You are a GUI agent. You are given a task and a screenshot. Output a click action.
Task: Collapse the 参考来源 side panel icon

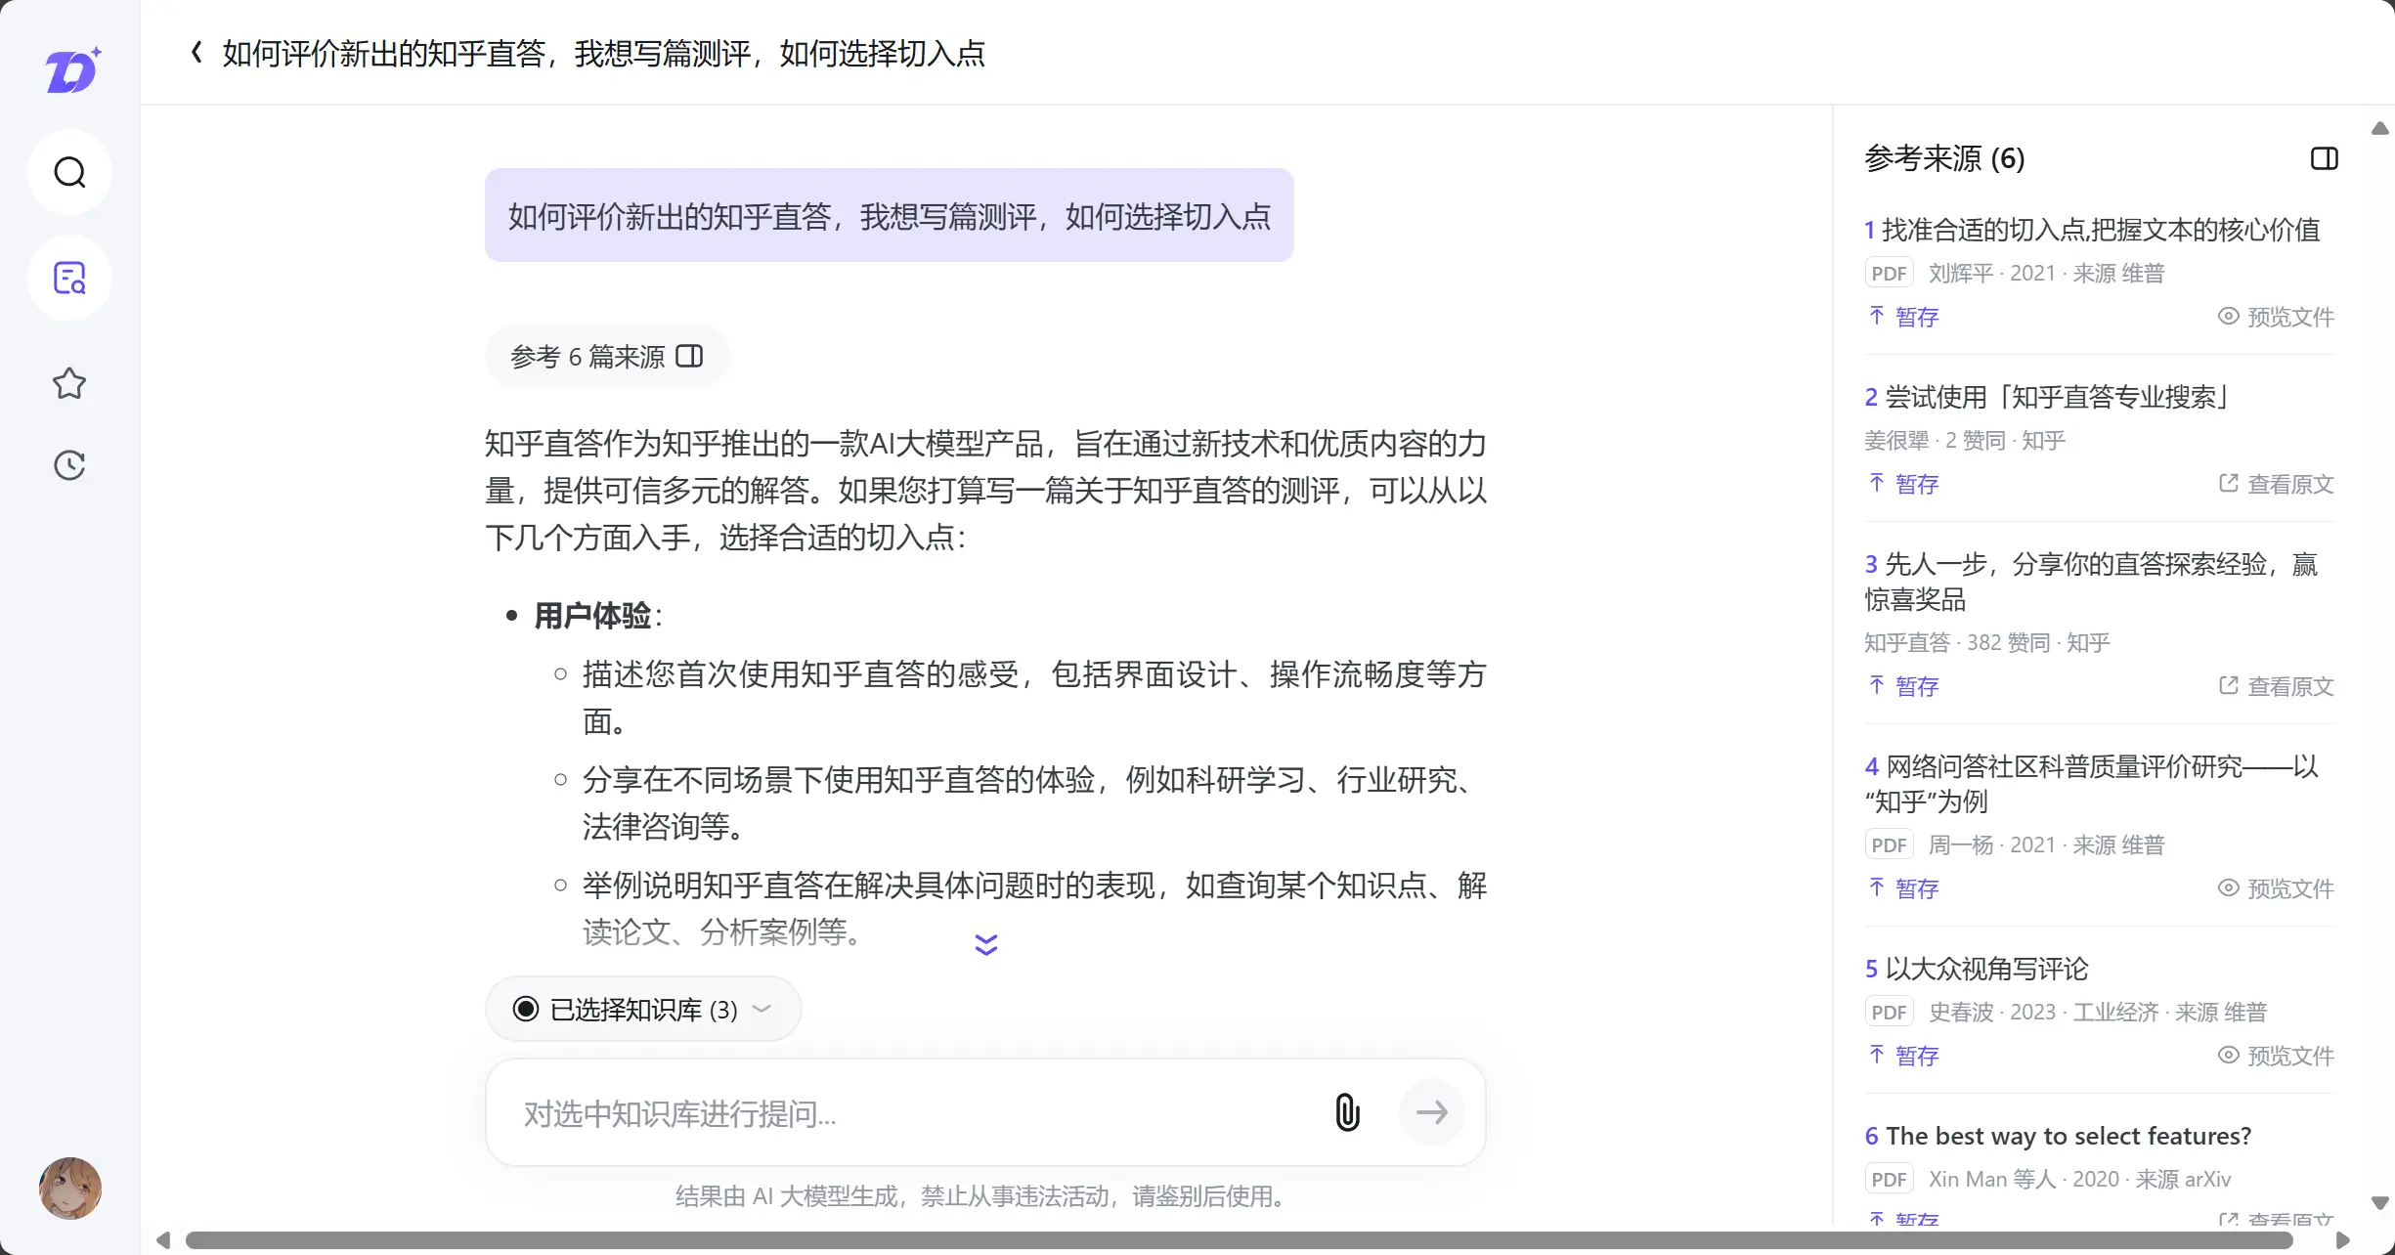[x=2325, y=158]
